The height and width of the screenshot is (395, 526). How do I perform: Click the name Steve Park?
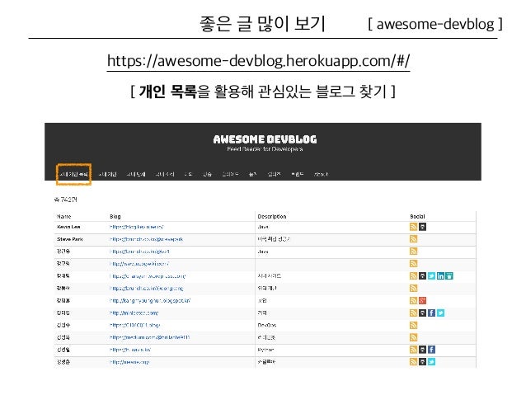(70, 239)
